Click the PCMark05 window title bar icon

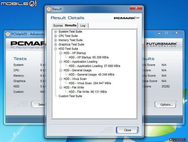(x=8, y=34)
